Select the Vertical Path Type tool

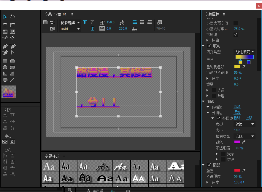12,38
